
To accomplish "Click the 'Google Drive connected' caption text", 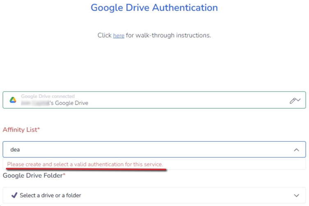I will click(x=48, y=96).
